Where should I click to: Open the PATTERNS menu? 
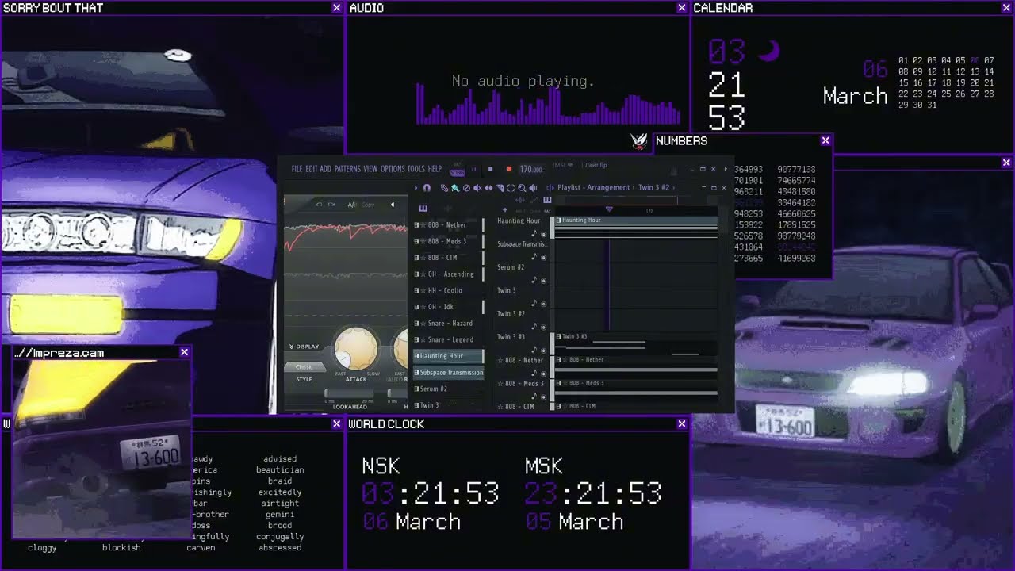pos(347,169)
